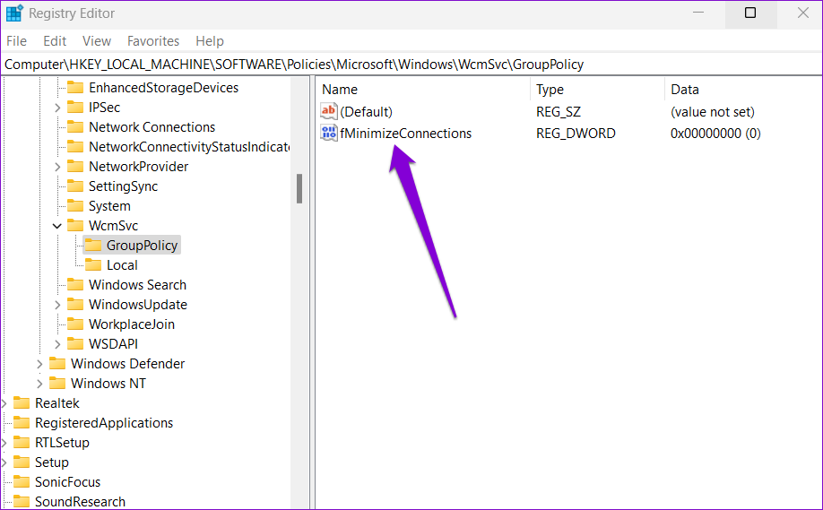The image size is (823, 510).
Task: Click the SettingSync folder icon
Action: click(75, 186)
